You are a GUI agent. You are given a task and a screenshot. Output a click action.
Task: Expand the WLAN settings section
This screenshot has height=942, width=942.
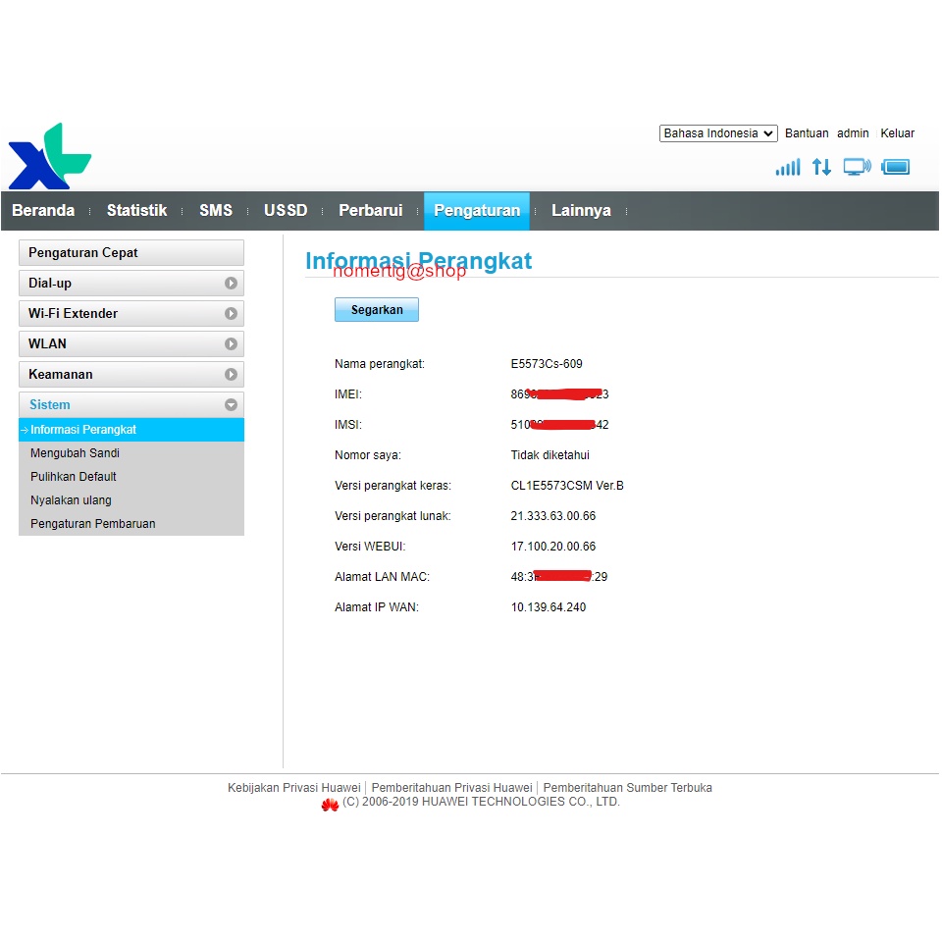click(131, 343)
